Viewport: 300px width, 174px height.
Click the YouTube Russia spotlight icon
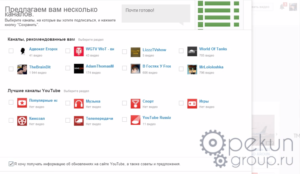tap(135, 120)
